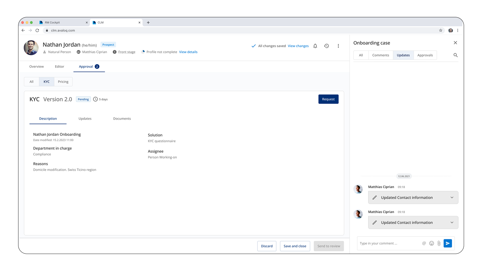This screenshot has width=481, height=271.
Task: Select All tab in Onboarding case panel
Action: click(x=361, y=55)
